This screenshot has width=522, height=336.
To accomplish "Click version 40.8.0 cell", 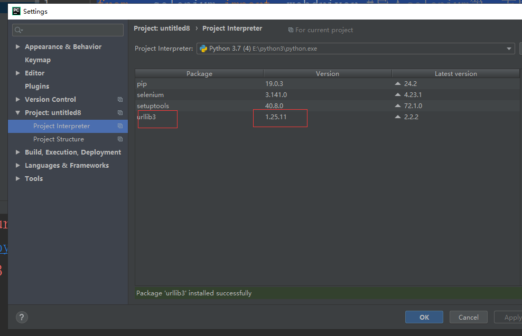I will (274, 105).
